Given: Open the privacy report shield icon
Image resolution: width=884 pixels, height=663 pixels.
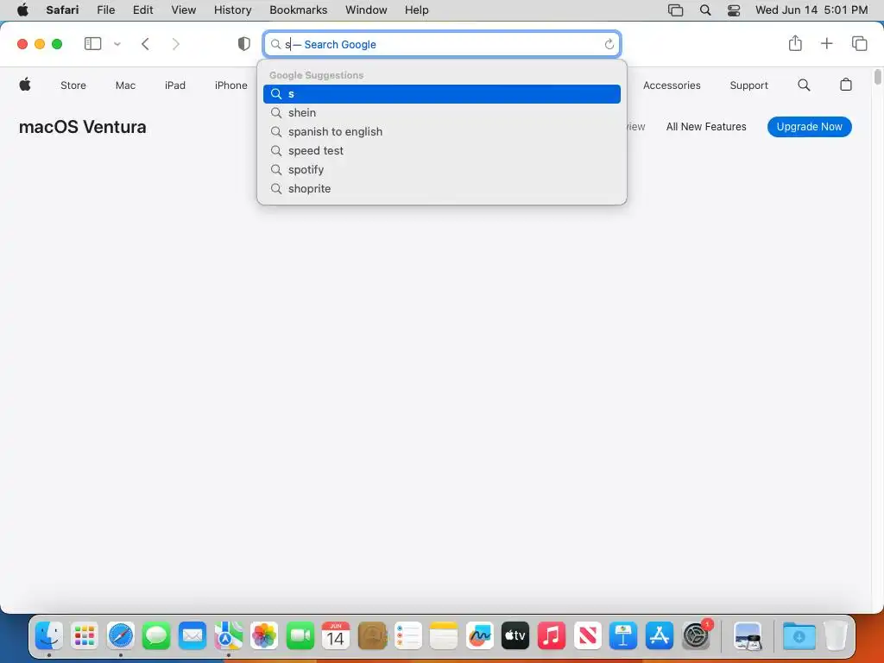Looking at the screenshot, I should click(x=243, y=44).
